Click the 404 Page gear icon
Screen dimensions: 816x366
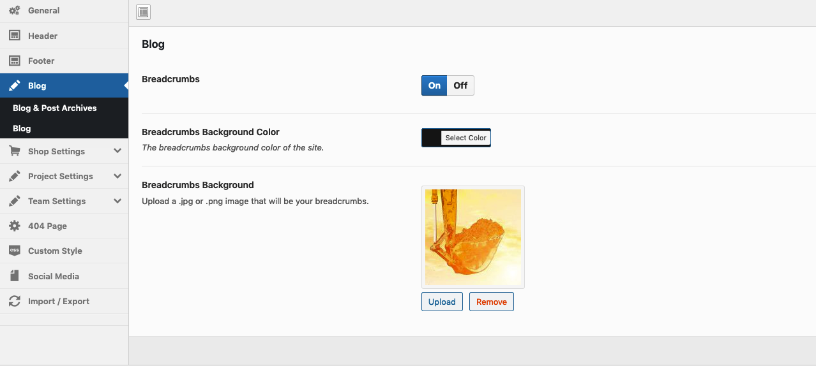tap(14, 226)
